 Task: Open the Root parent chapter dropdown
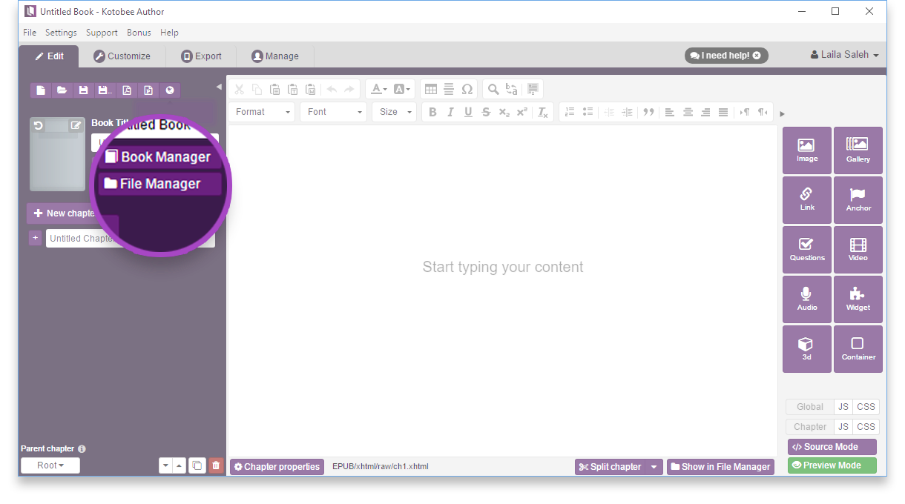pyautogui.click(x=50, y=465)
